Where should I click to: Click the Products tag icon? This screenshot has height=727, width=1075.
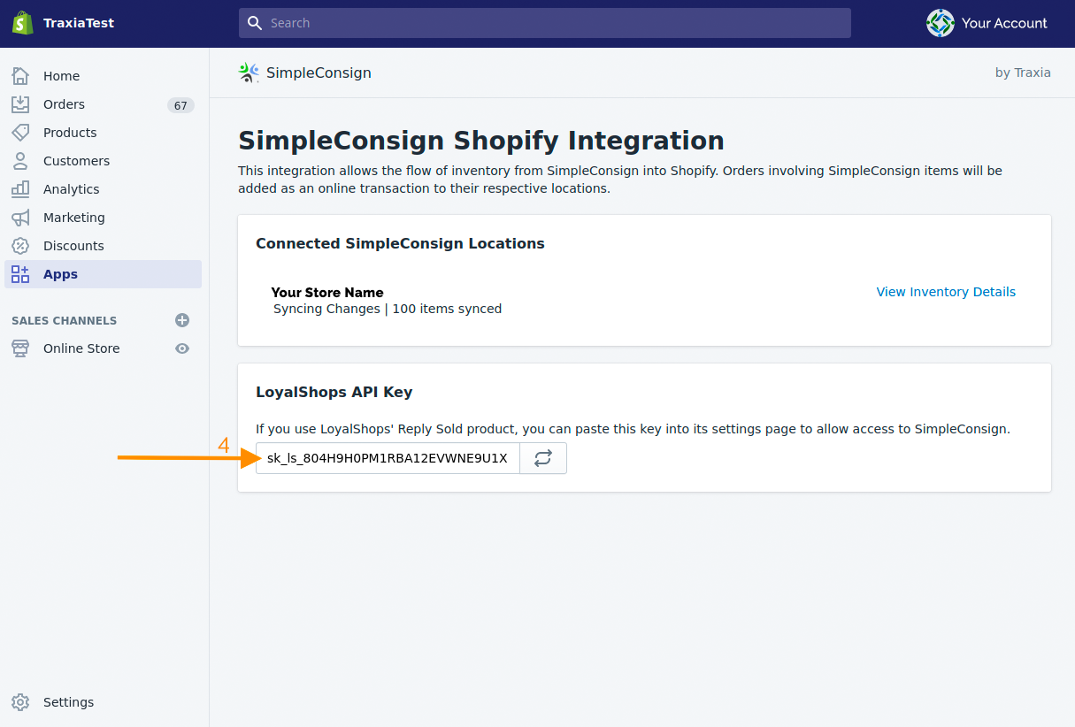click(20, 133)
